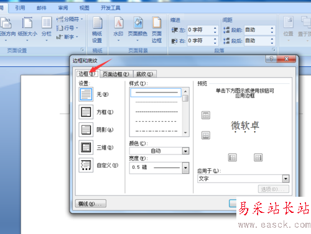Switch to the 审阅 ribbon tab

[63, 8]
